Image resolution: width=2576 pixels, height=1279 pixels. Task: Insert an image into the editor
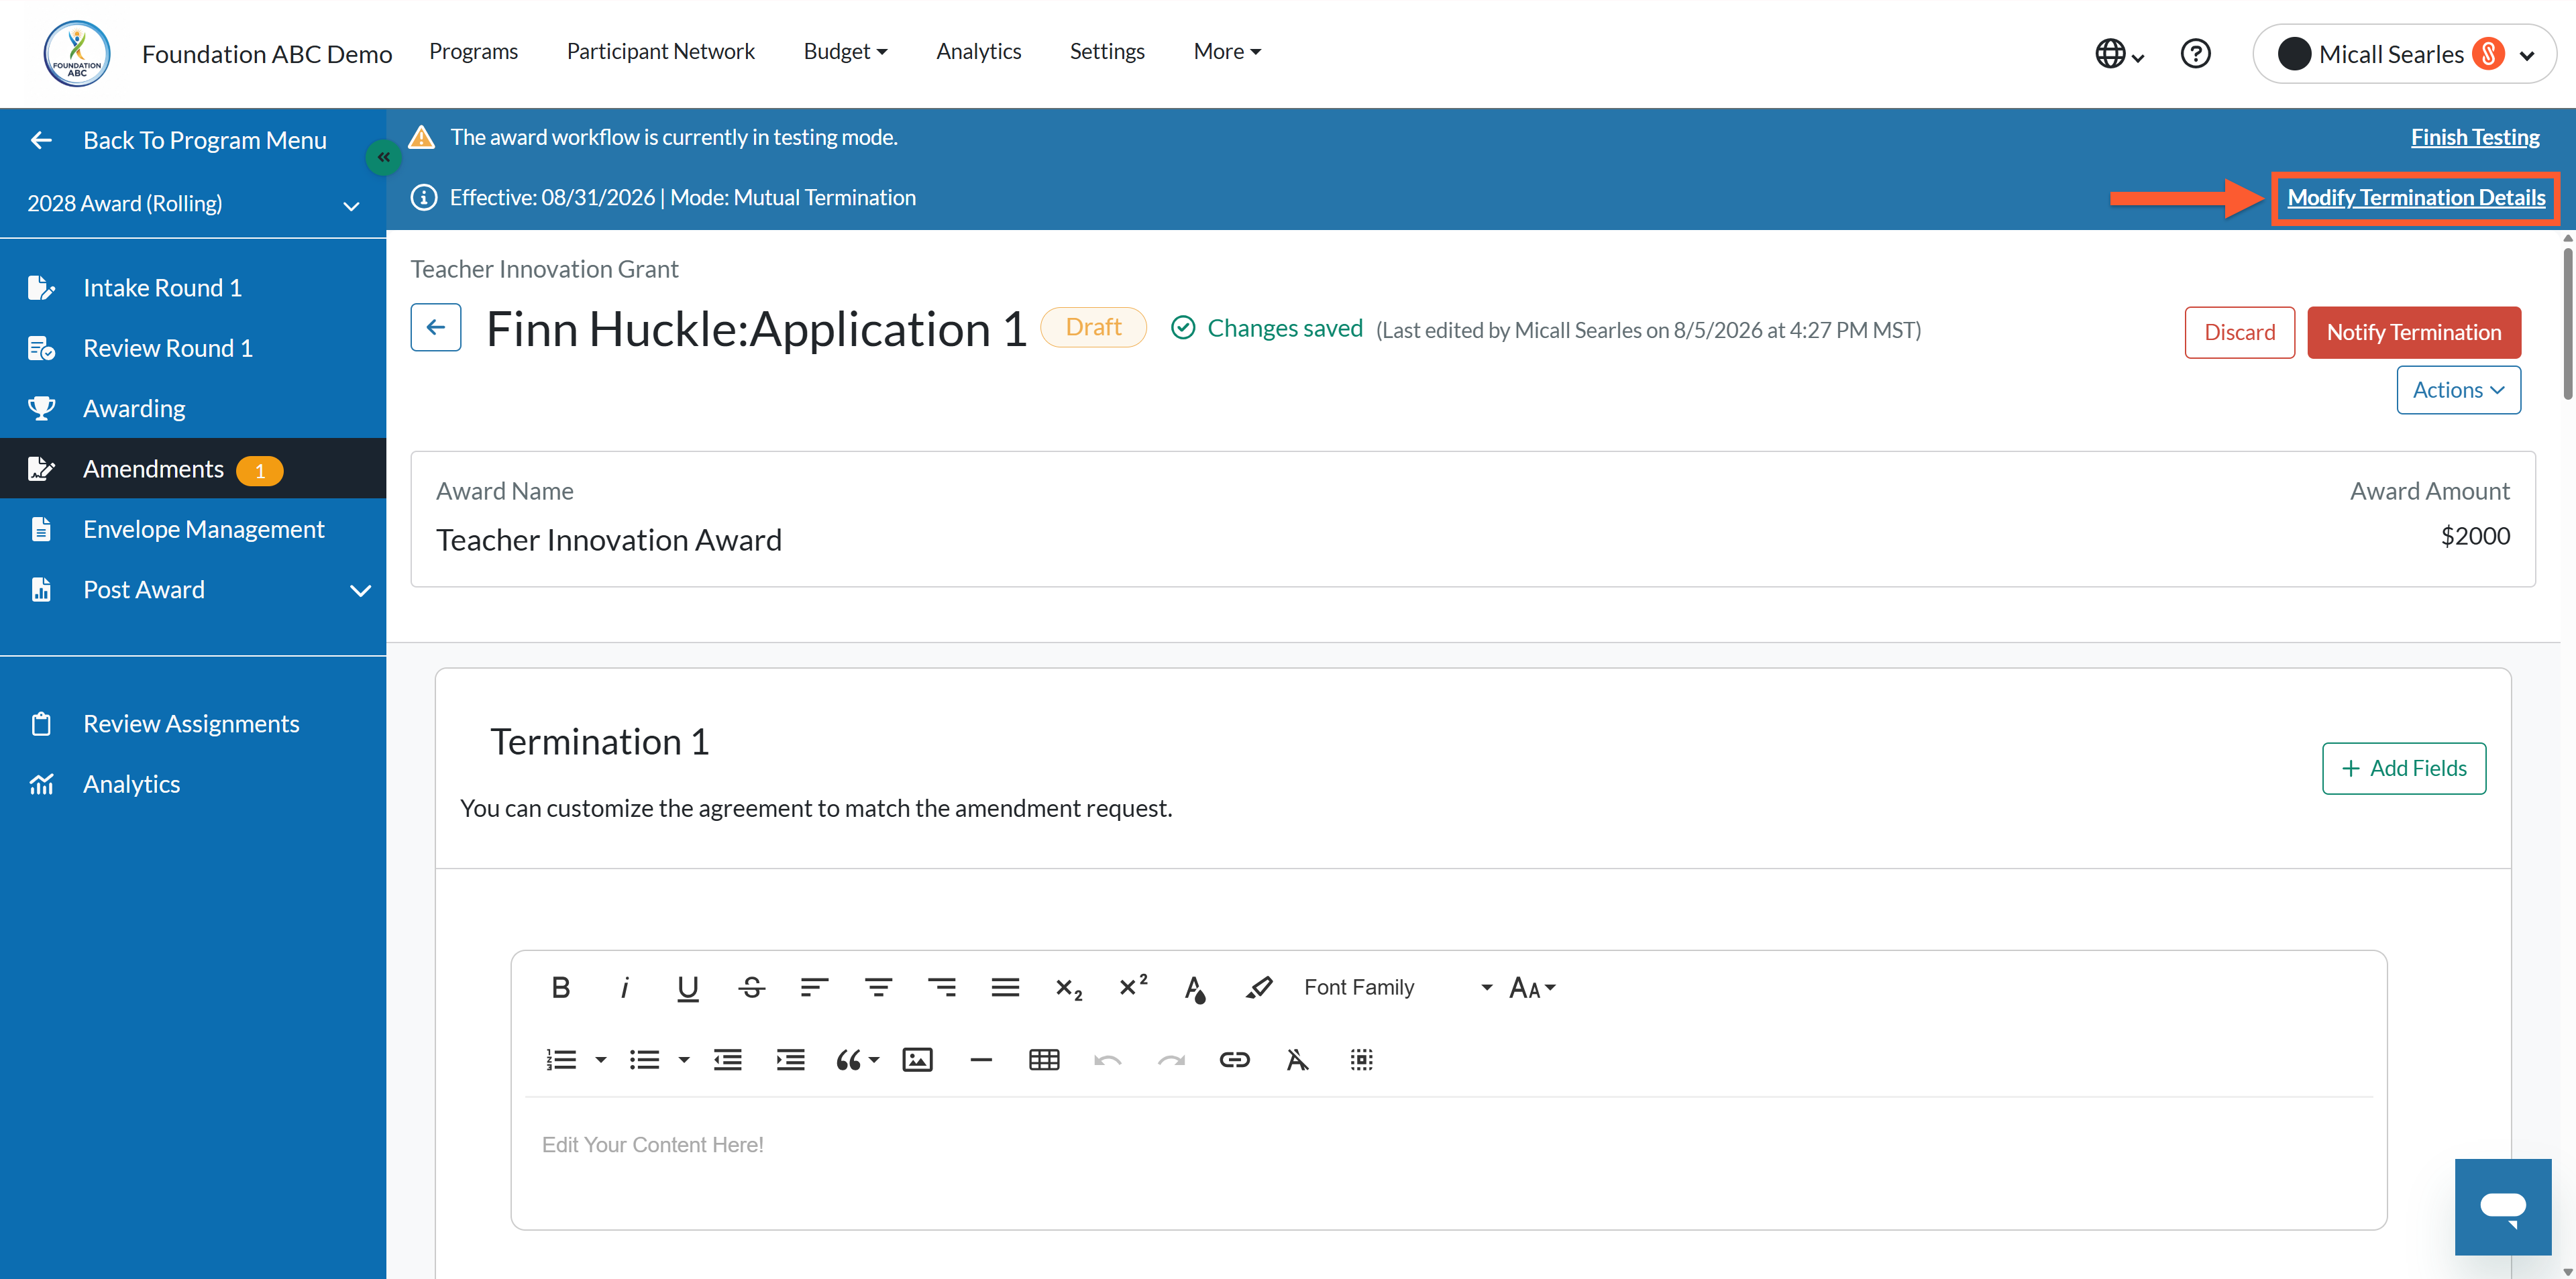coord(918,1060)
